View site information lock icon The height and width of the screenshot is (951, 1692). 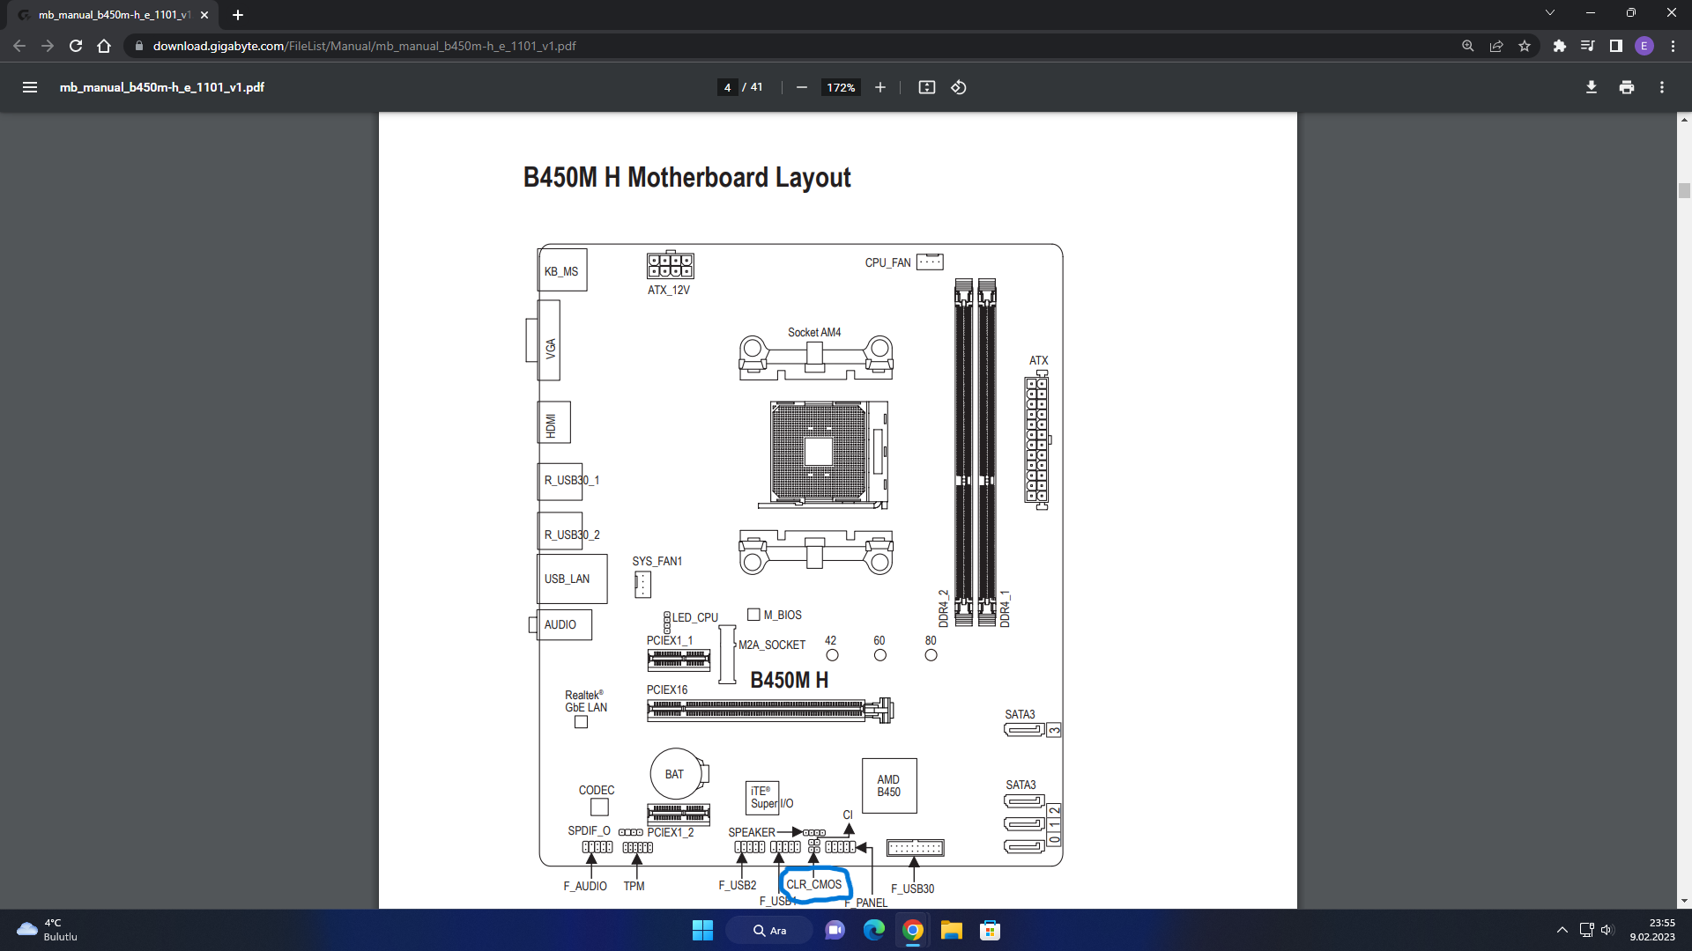pyautogui.click(x=138, y=46)
